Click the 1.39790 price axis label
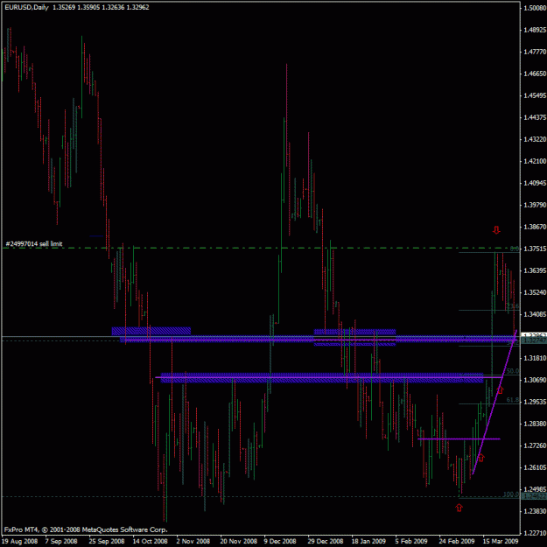The width and height of the screenshot is (547, 547). [x=535, y=205]
